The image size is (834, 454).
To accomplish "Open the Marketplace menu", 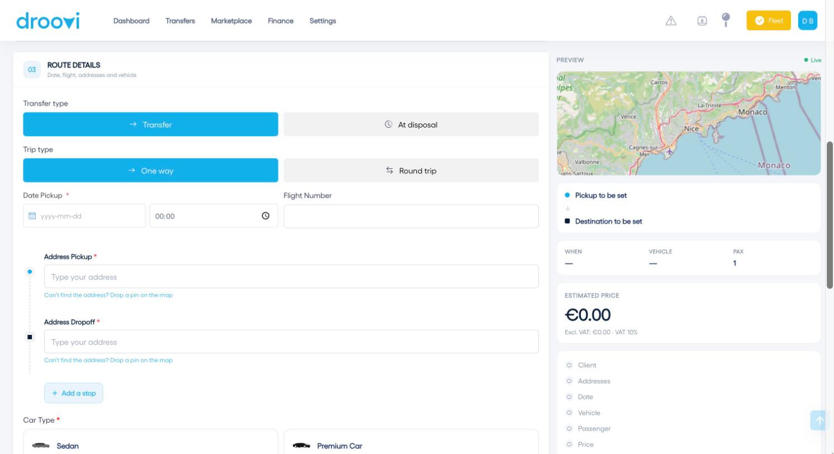I will 231,21.
